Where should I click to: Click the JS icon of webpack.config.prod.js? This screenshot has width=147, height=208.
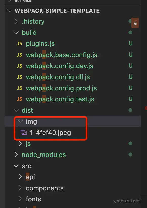tap(20, 88)
